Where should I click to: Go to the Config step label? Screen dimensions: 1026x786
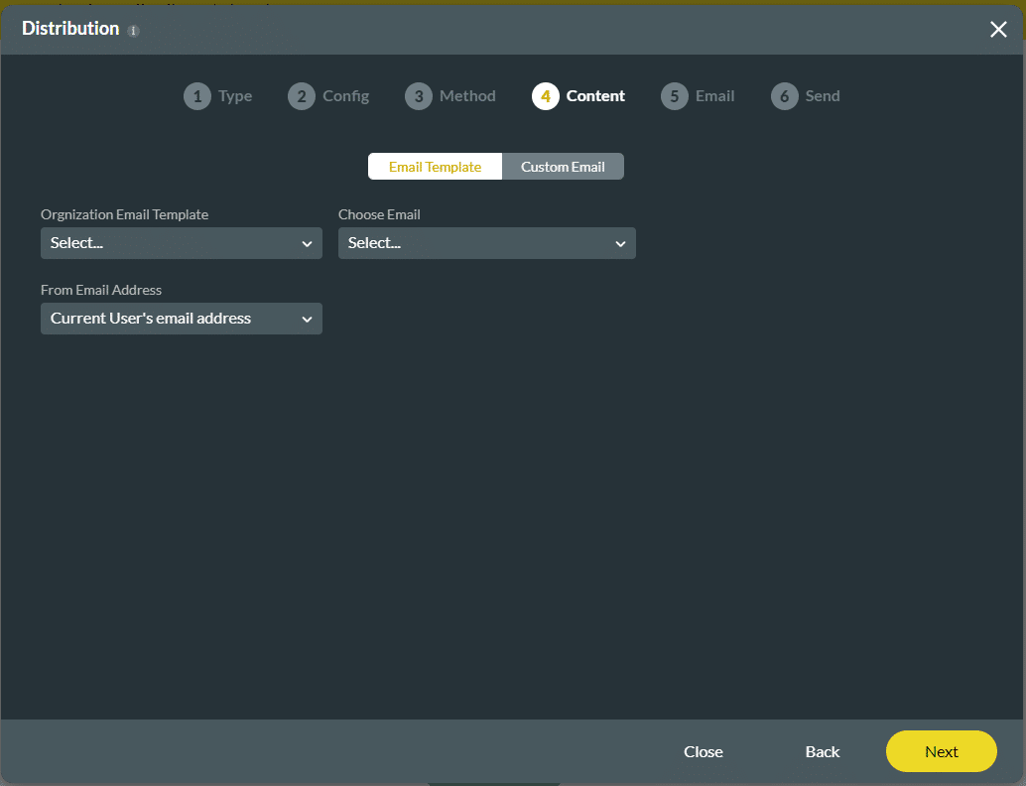click(x=345, y=96)
